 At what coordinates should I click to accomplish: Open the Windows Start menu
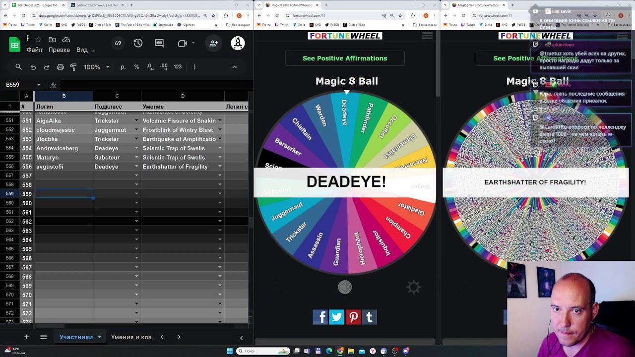point(230,351)
